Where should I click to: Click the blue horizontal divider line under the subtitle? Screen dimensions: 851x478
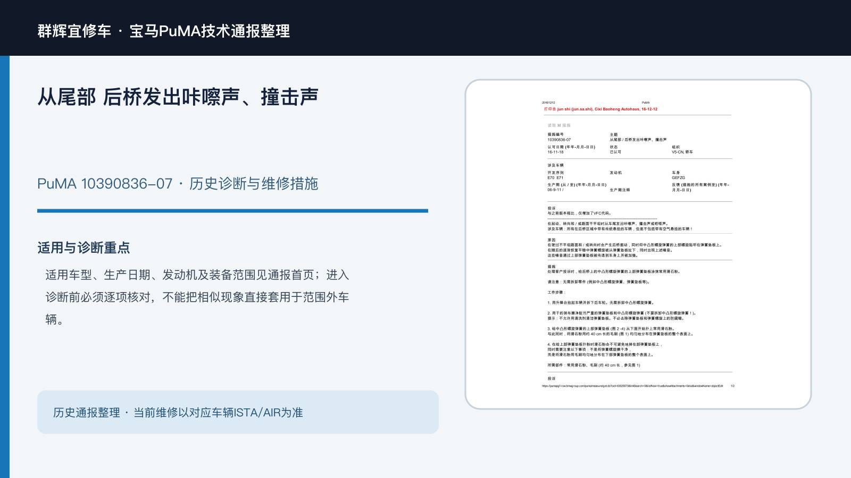232,211
